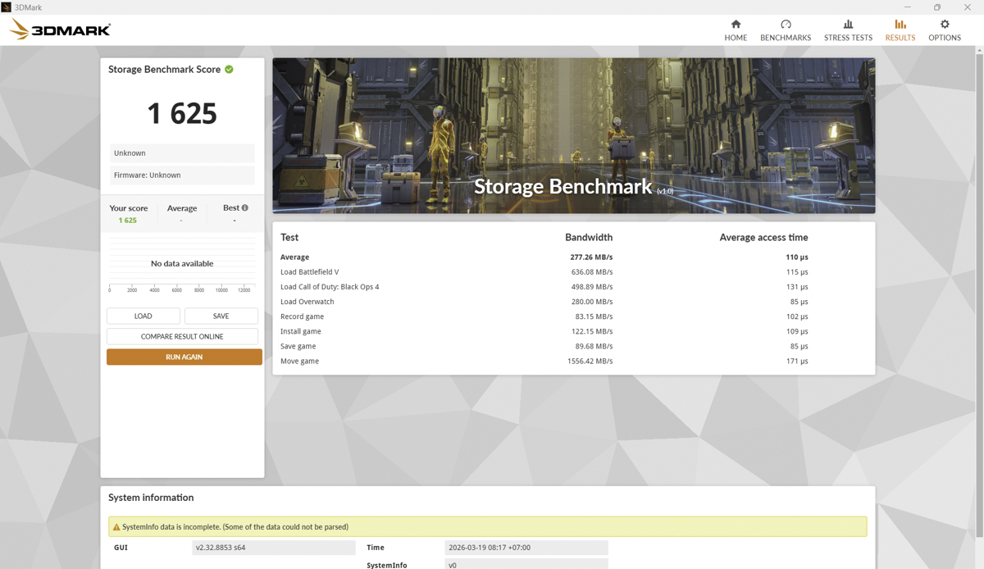This screenshot has width=984, height=569.
Task: Click the drive name field showing Unknown
Action: (181, 152)
